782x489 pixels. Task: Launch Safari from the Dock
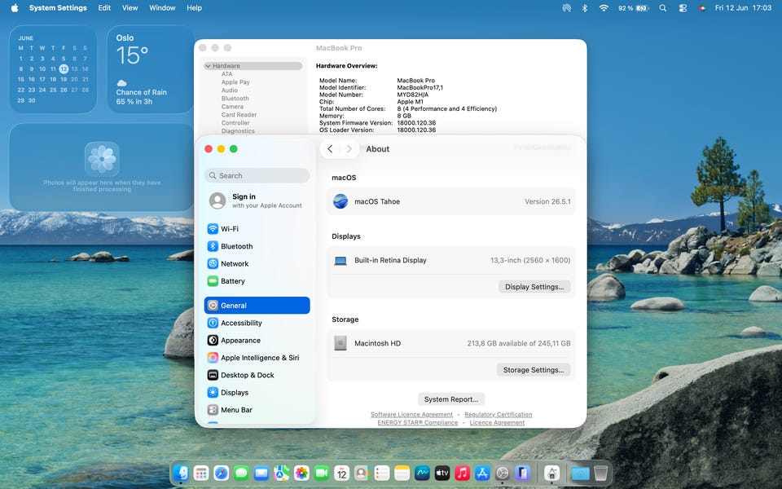[x=222, y=473]
